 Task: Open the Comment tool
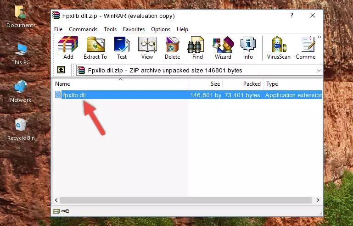click(306, 48)
